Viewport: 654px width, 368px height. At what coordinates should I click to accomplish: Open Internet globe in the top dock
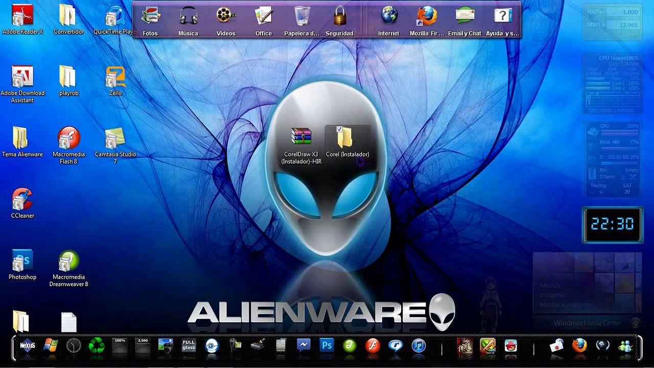click(389, 21)
